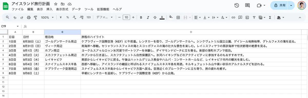Open the ファイル menu
Viewport: 308px width, 98px height.
(x=18, y=9)
